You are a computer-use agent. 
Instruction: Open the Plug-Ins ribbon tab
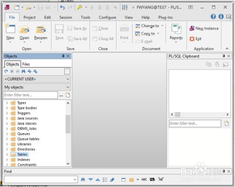[165, 17]
